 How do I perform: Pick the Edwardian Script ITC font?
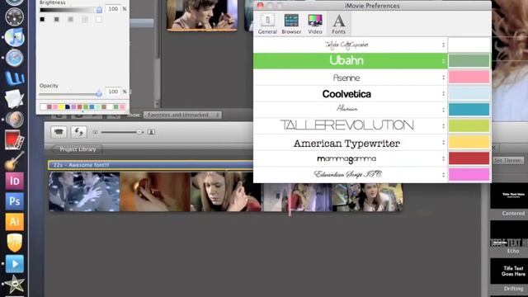tap(350, 174)
